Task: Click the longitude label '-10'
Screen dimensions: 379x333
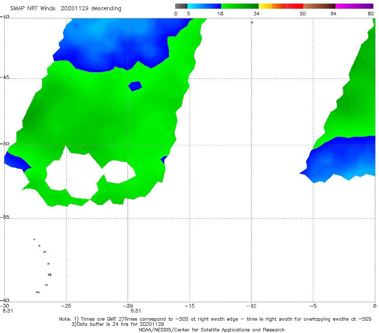Action: coord(251,306)
